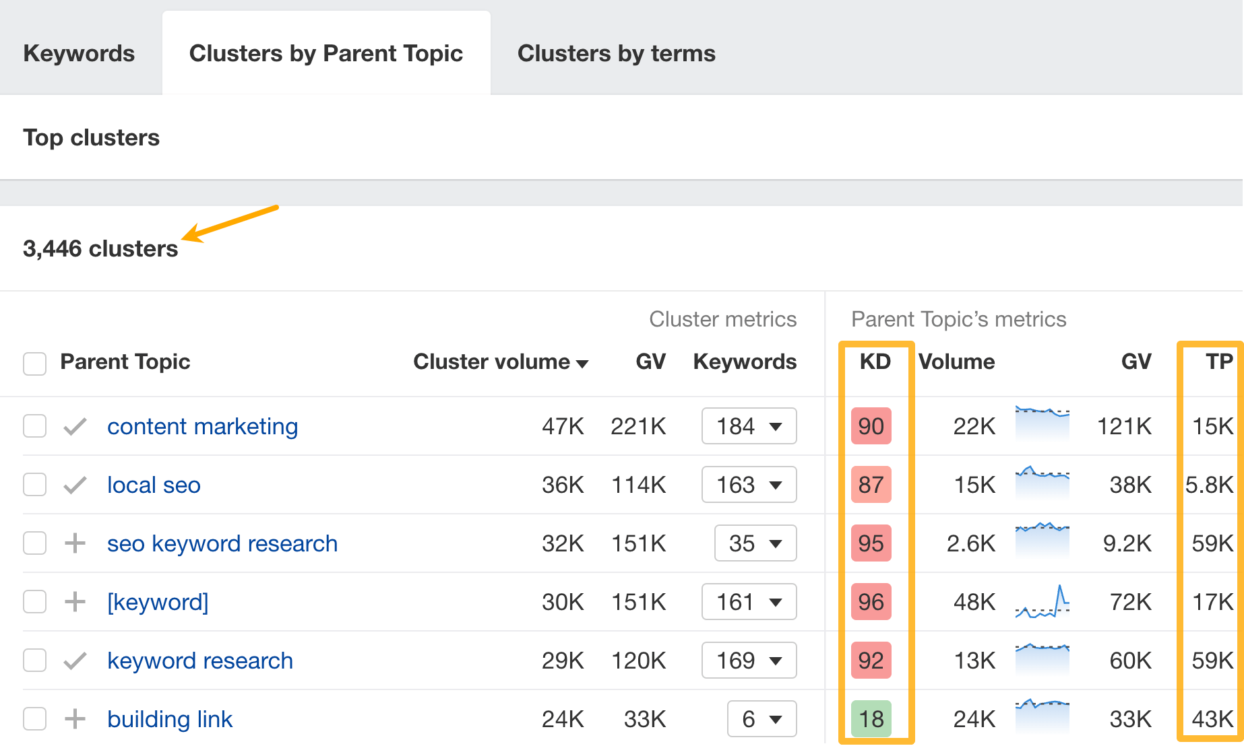The height and width of the screenshot is (746, 1244).
Task: Expand the 163 keywords dropdown for local seo
Action: click(749, 484)
